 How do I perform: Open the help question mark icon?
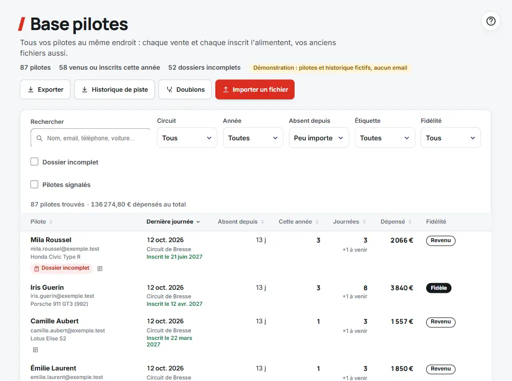491,21
